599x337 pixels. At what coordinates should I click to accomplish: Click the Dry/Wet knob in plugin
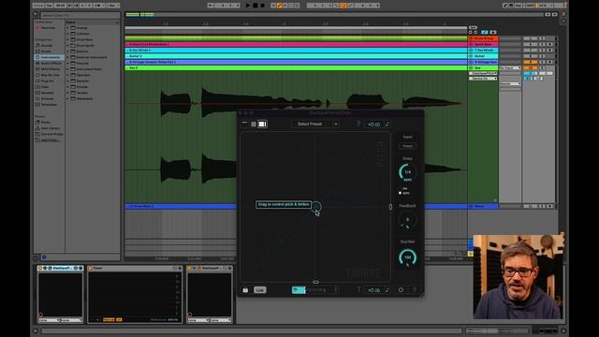point(408,257)
